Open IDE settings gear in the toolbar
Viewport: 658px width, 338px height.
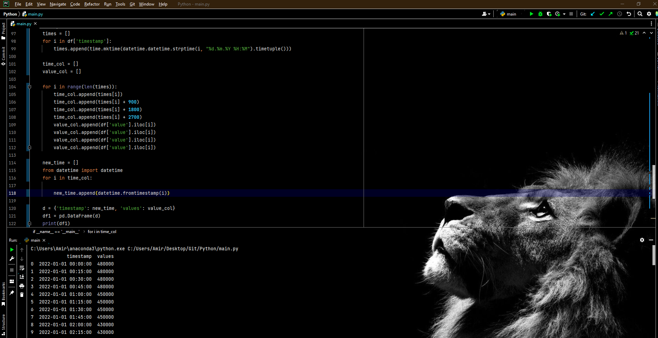tap(649, 14)
